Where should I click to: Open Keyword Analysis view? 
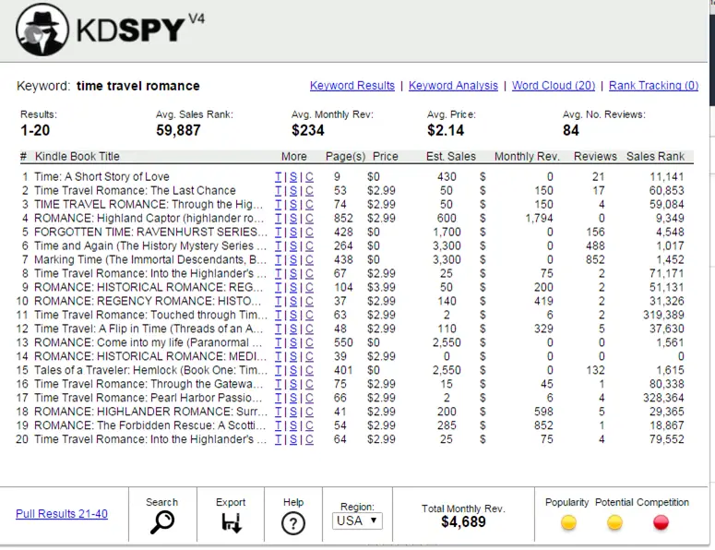pyautogui.click(x=453, y=86)
